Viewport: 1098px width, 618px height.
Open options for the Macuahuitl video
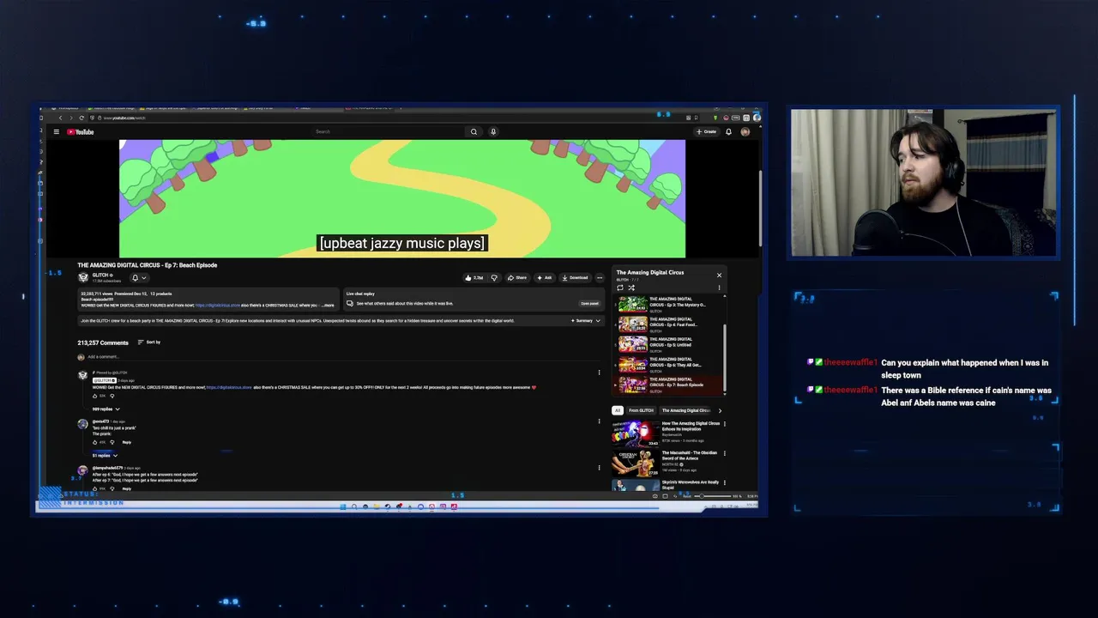pos(725,453)
